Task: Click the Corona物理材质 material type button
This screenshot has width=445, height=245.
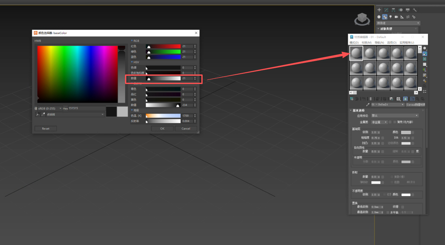Action: tap(415, 104)
